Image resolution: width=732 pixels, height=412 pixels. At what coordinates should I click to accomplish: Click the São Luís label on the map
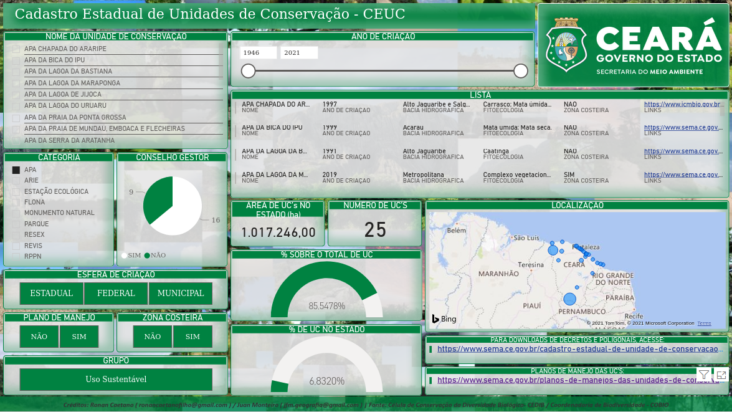click(x=526, y=237)
